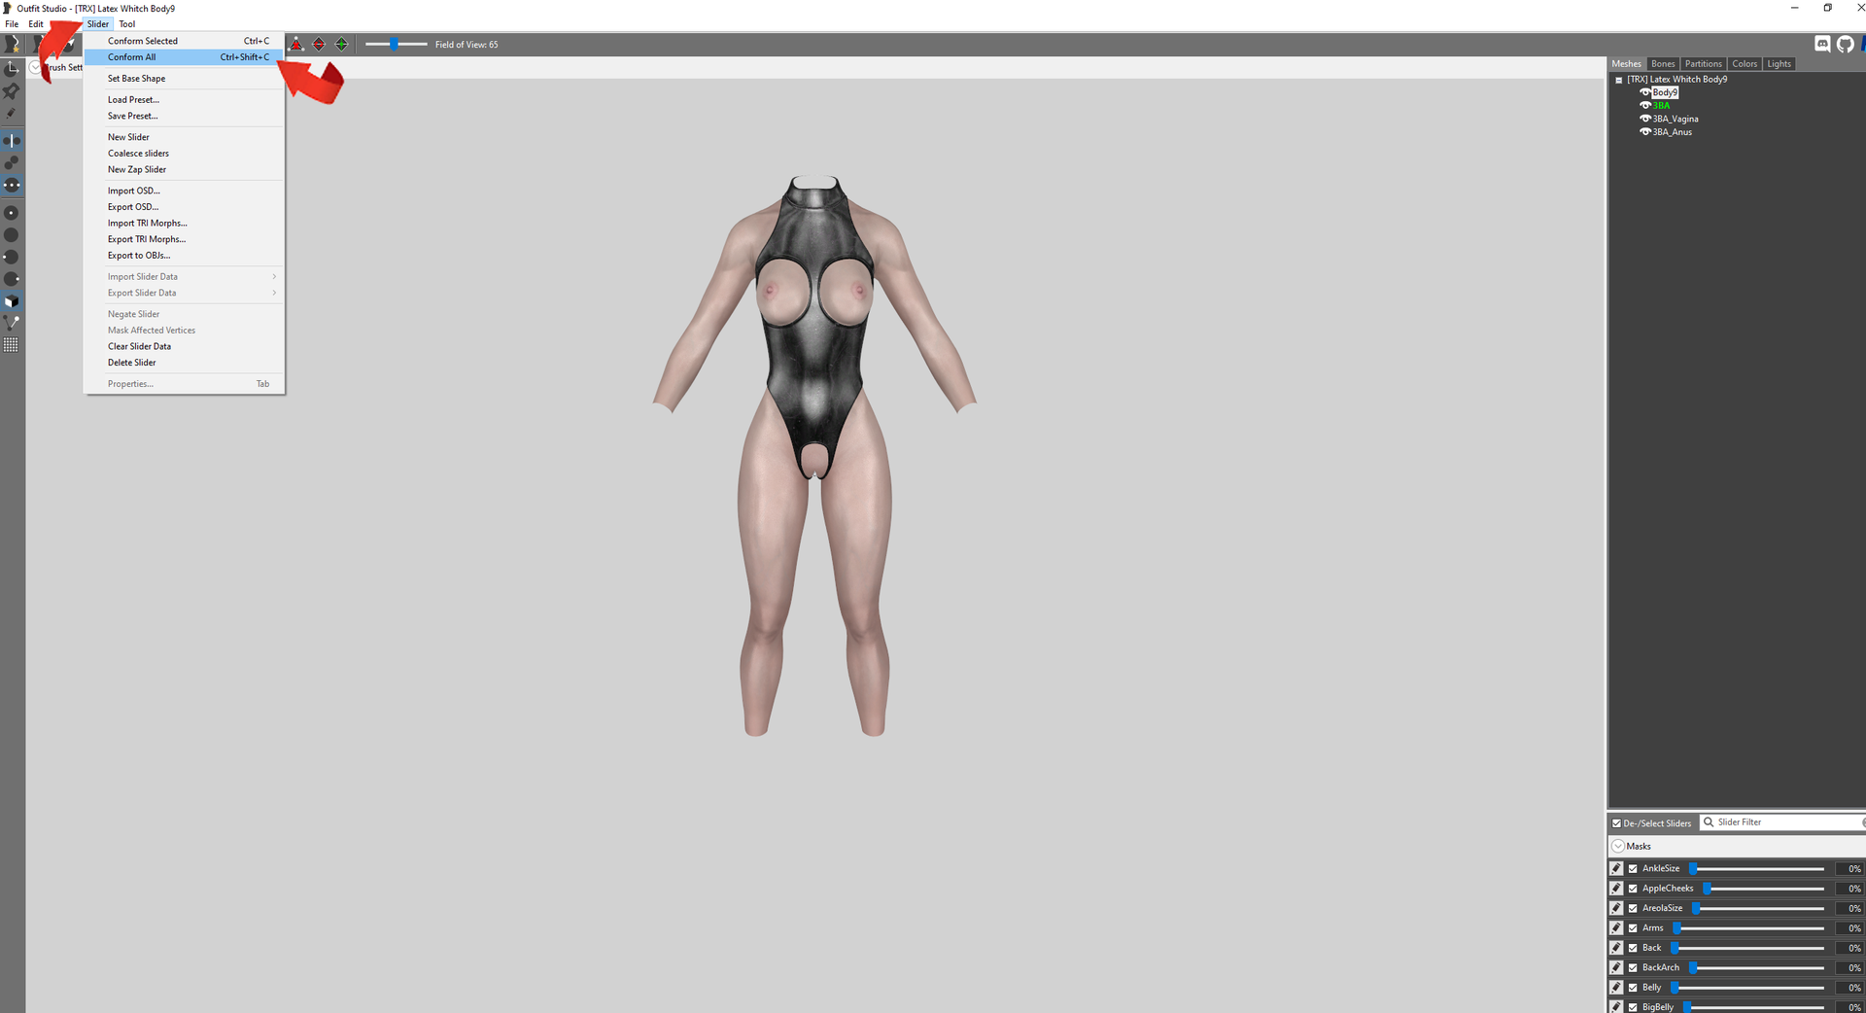Click edit pencil for BackArch slider
The image size is (1866, 1013).
(x=1616, y=967)
